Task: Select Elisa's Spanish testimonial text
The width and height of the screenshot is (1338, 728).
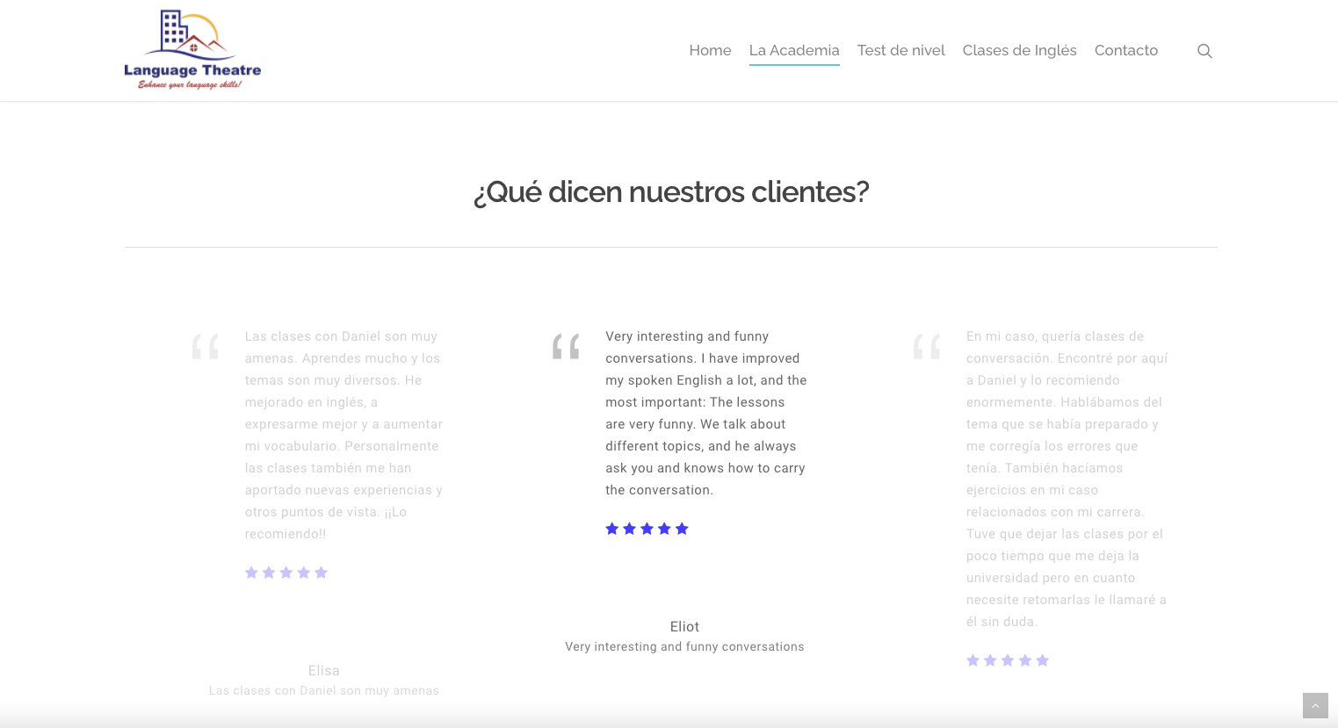Action: tap(344, 435)
